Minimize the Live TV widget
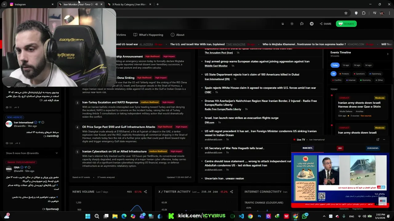This screenshot has width=394, height=221. coord(384,140)
